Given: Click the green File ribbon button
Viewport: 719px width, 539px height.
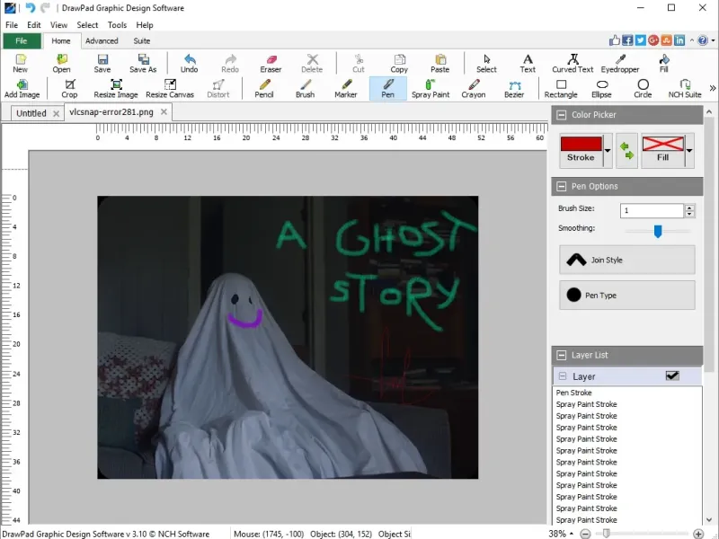Looking at the screenshot, I should pyautogui.click(x=22, y=40).
